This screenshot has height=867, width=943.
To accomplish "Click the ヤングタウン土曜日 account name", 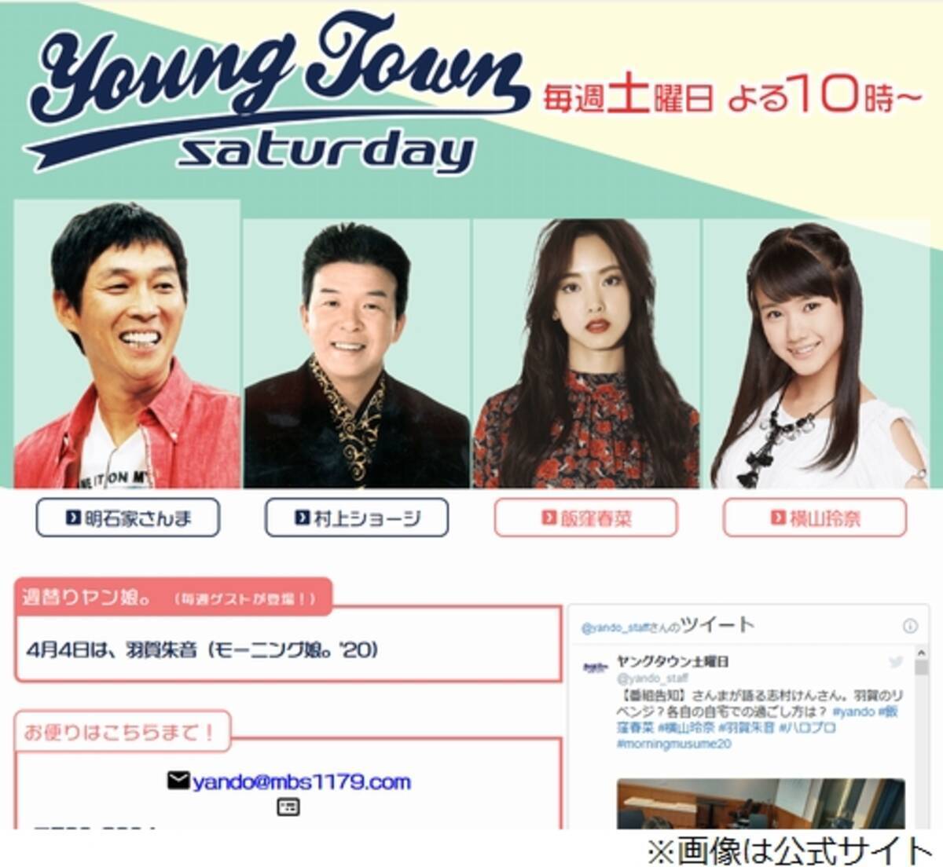I will pyautogui.click(x=673, y=661).
